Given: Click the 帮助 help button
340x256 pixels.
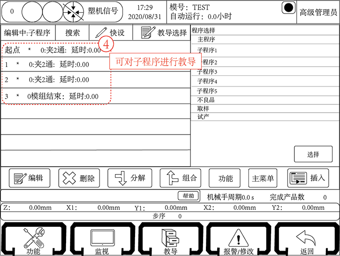Looking at the screenshot, I should point(188,196).
